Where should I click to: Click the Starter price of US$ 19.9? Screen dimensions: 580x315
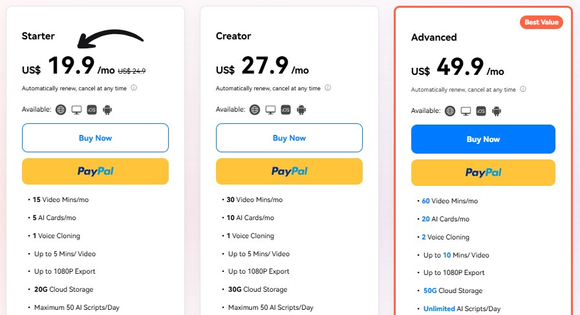[70, 66]
